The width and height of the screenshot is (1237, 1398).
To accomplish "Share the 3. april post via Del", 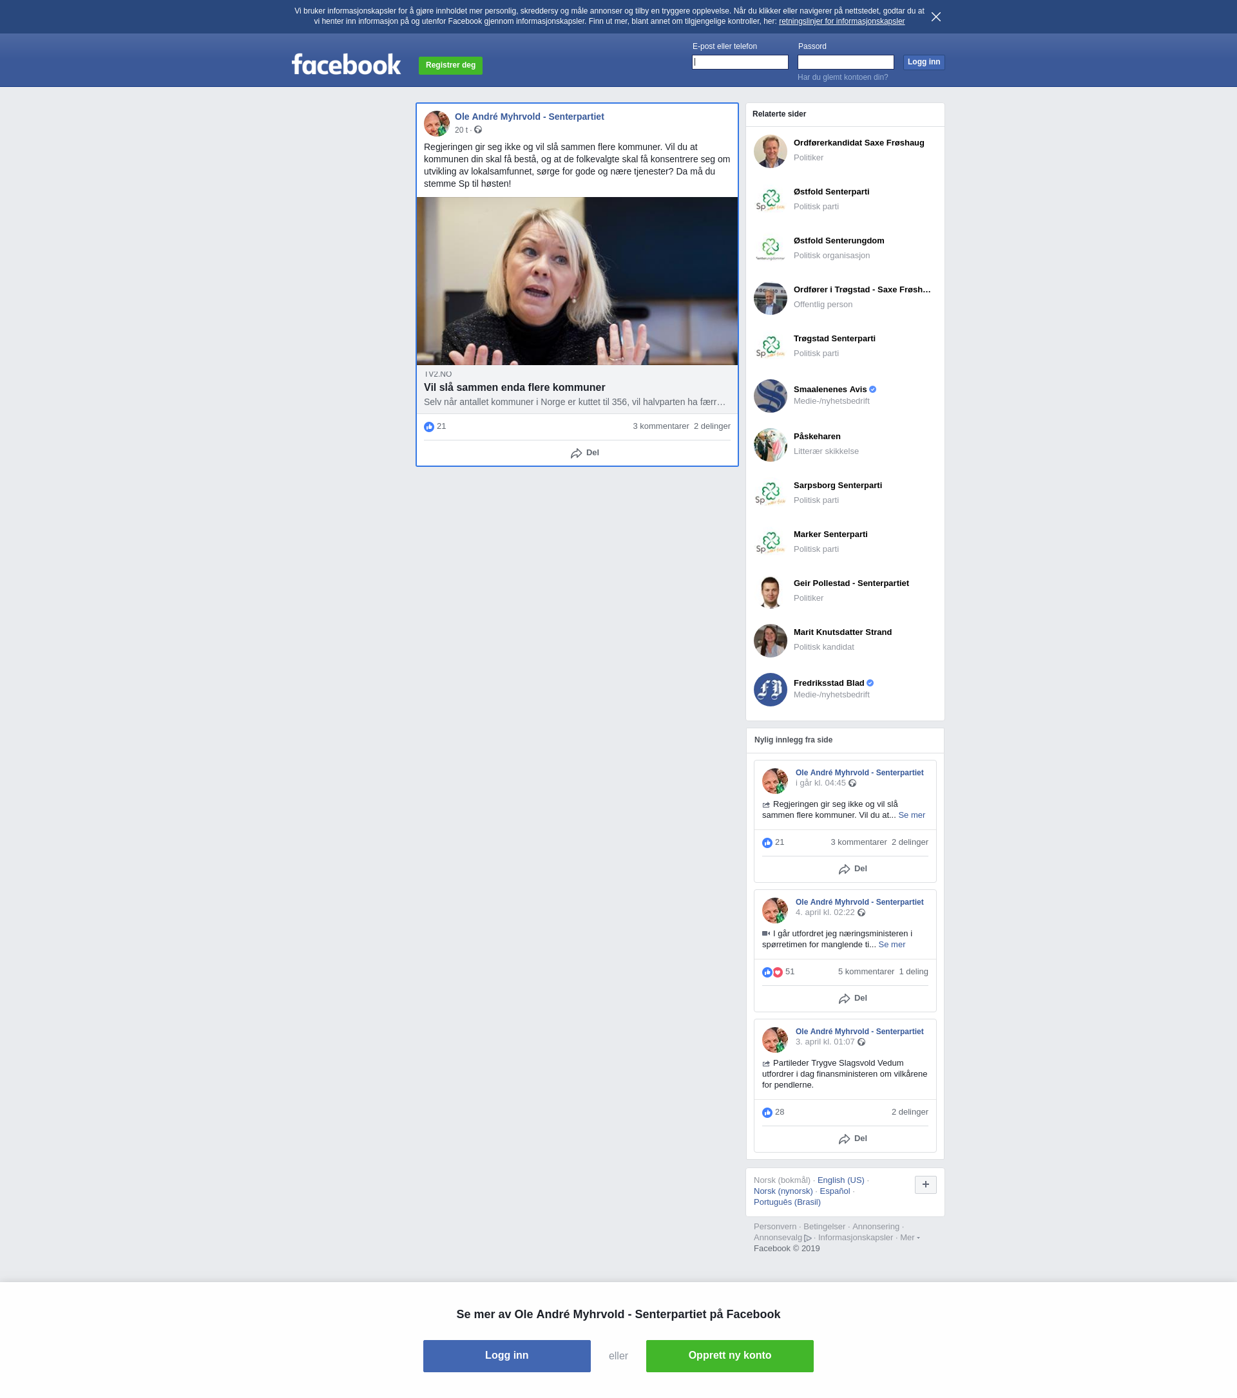I will coord(852,1138).
